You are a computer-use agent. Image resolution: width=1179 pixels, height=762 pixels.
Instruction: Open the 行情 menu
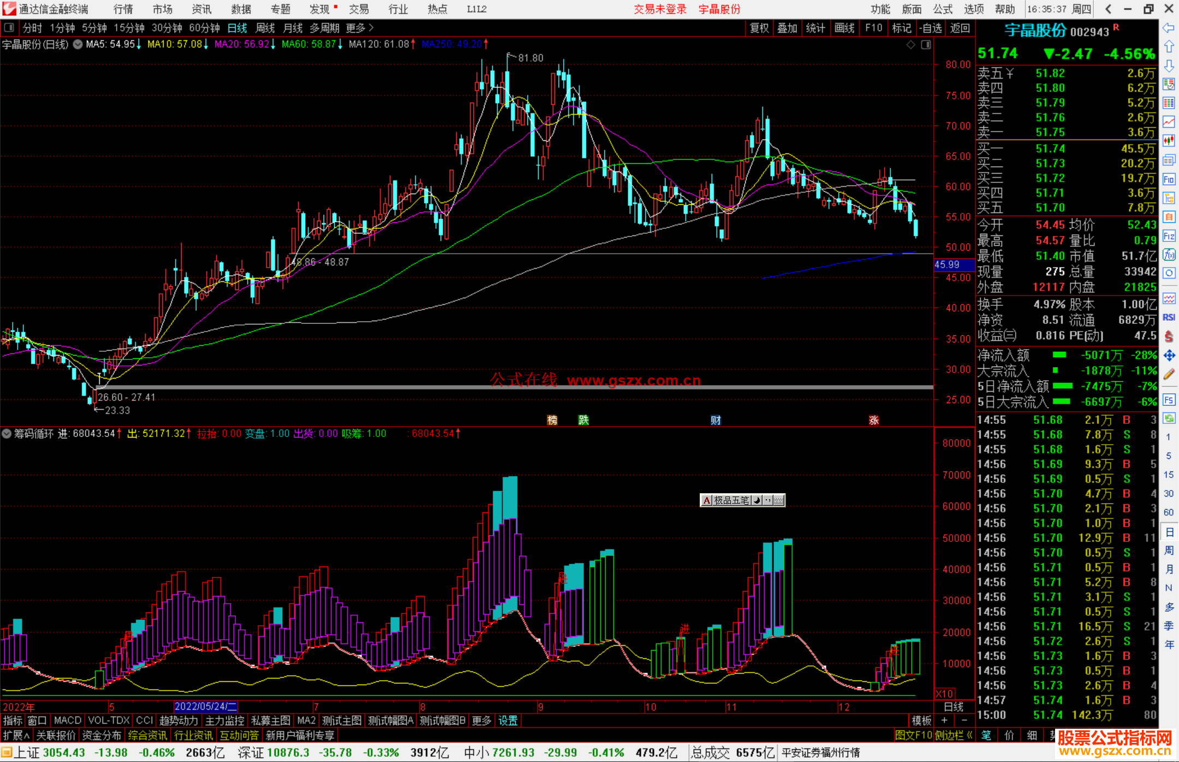(x=123, y=9)
